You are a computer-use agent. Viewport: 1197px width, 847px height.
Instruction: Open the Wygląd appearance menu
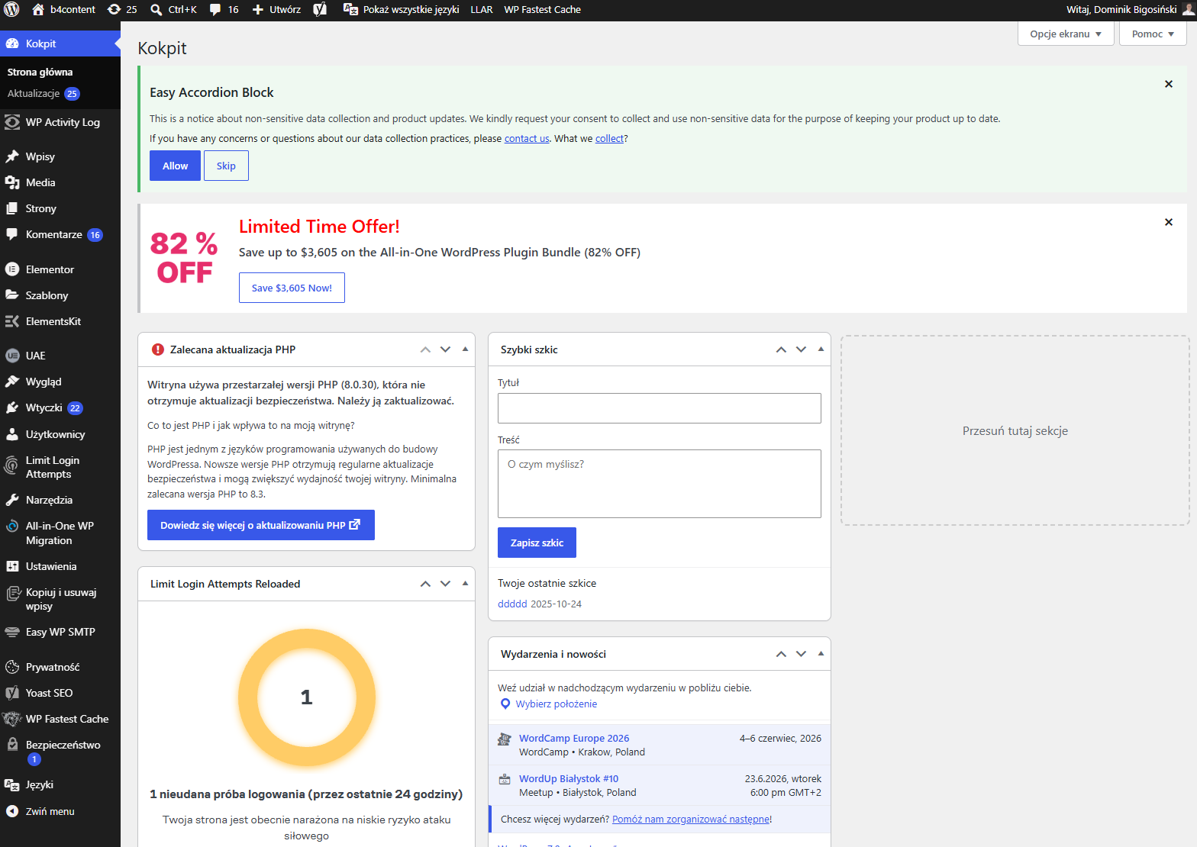pyautogui.click(x=60, y=382)
